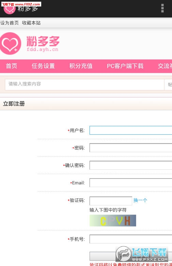Click the 收藏本站 link
The height and width of the screenshot is (266, 172).
click(x=31, y=23)
